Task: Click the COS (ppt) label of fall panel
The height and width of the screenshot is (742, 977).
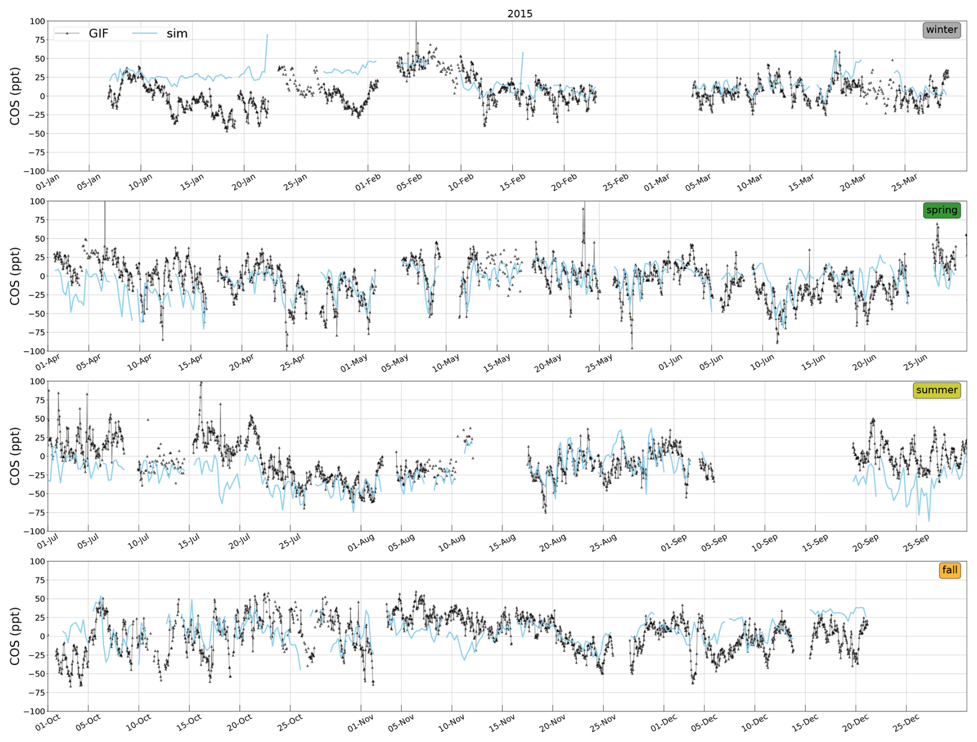Action: click(x=15, y=636)
